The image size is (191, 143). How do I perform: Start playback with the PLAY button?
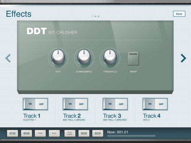[54, 133]
